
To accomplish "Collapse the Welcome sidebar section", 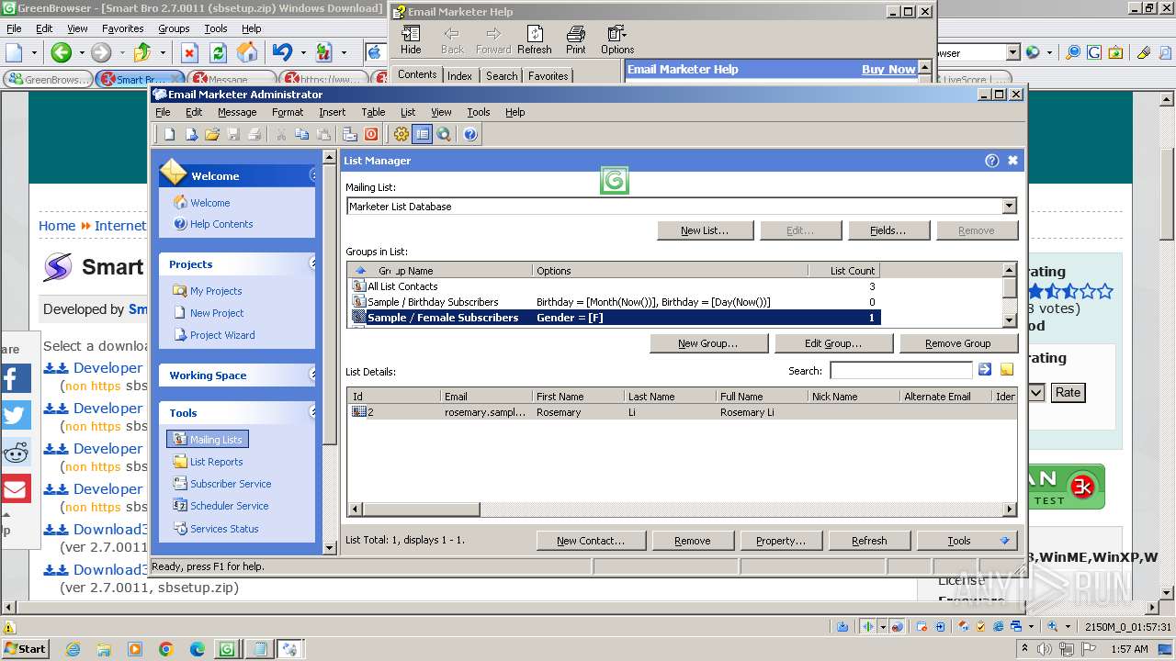I will tap(312, 175).
